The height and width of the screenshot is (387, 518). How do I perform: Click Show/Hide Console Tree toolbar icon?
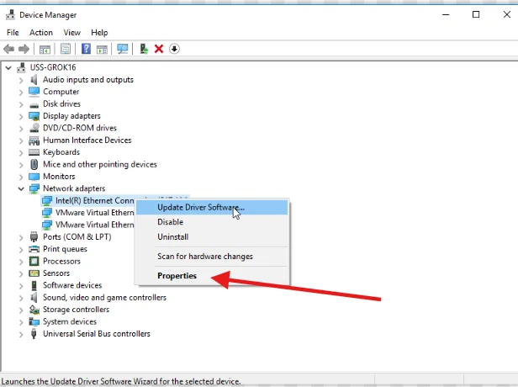pos(45,50)
